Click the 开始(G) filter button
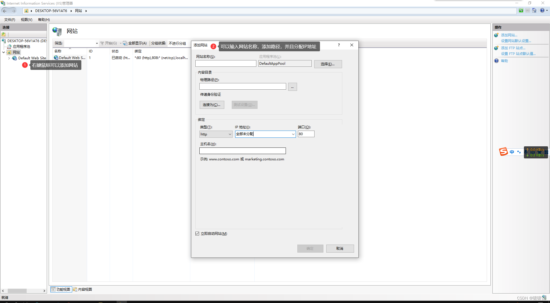The height and width of the screenshot is (303, 550). click(109, 43)
